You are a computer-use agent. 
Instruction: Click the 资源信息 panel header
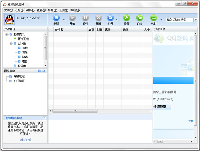(x=175, y=29)
